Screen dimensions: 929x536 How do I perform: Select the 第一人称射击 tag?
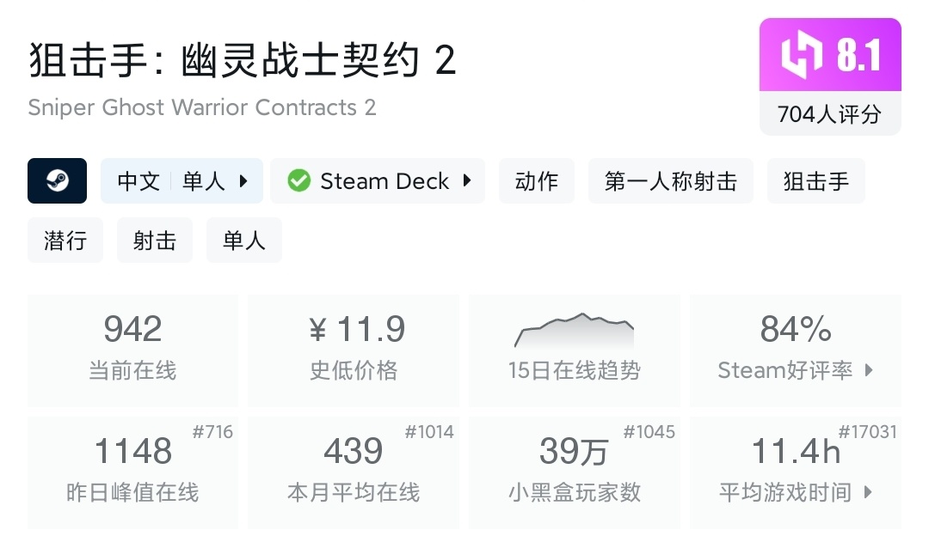pyautogui.click(x=671, y=181)
